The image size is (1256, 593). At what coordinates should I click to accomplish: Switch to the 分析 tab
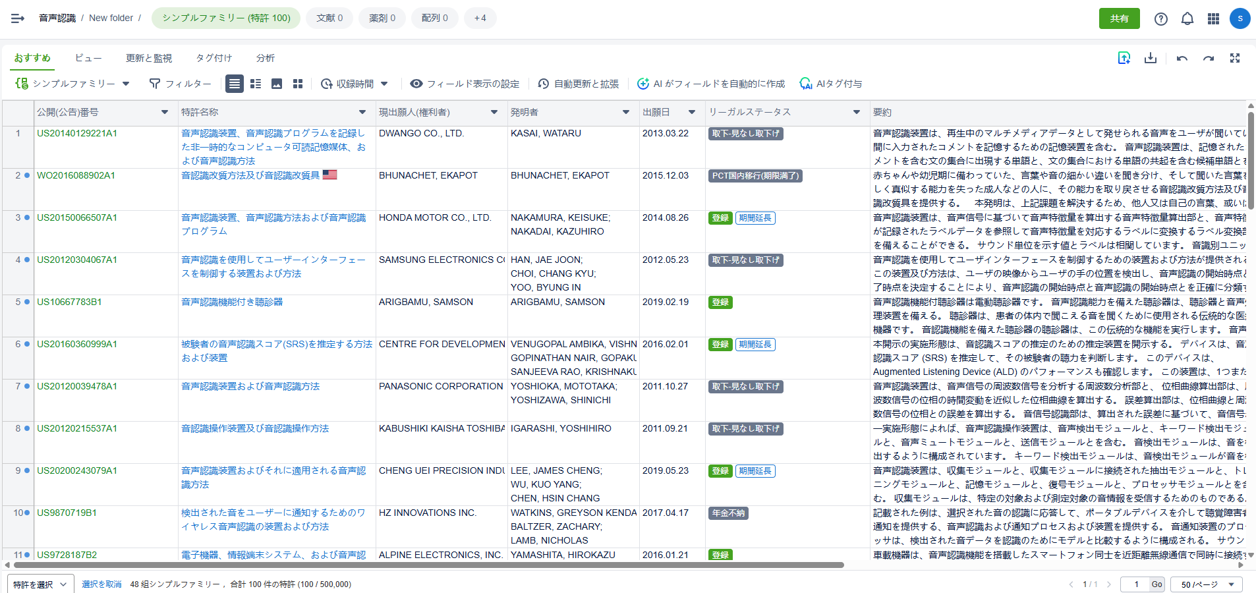[x=266, y=58]
